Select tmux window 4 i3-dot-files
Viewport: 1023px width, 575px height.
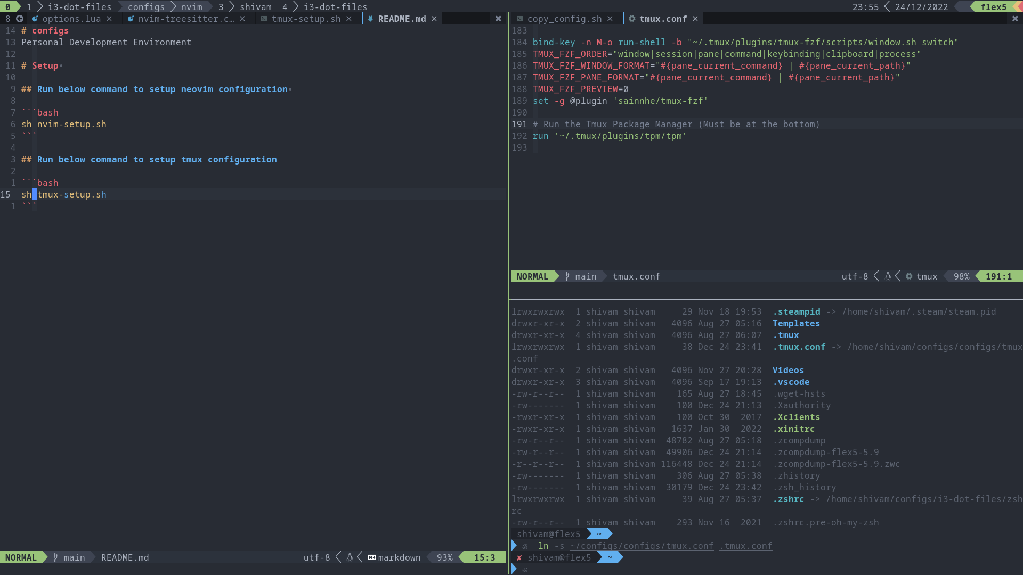point(325,7)
